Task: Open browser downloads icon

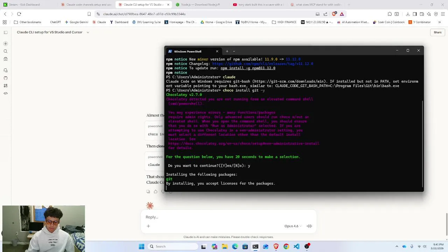Action: tap(408, 14)
